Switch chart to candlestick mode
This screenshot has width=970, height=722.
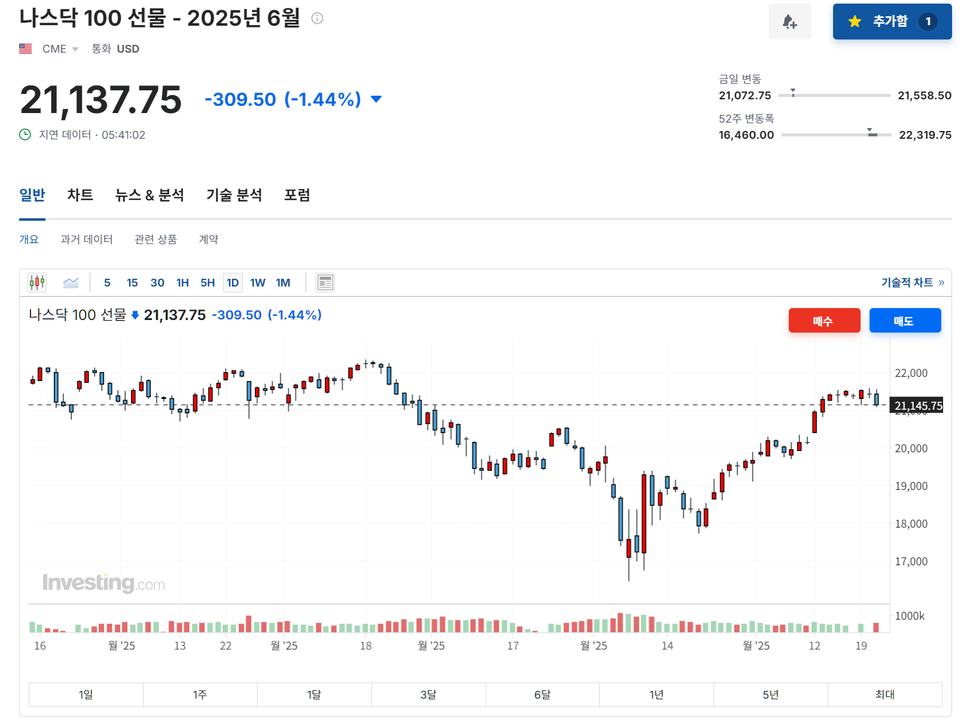click(x=36, y=282)
